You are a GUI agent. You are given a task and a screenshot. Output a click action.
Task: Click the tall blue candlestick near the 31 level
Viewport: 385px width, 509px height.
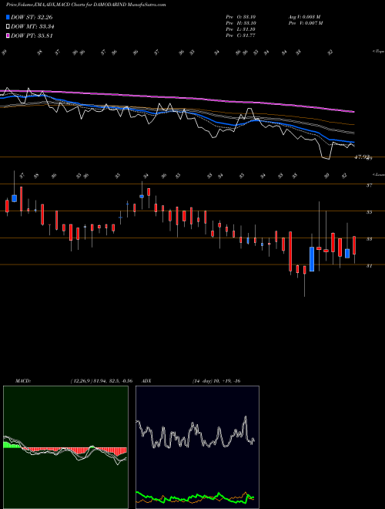(x=312, y=259)
